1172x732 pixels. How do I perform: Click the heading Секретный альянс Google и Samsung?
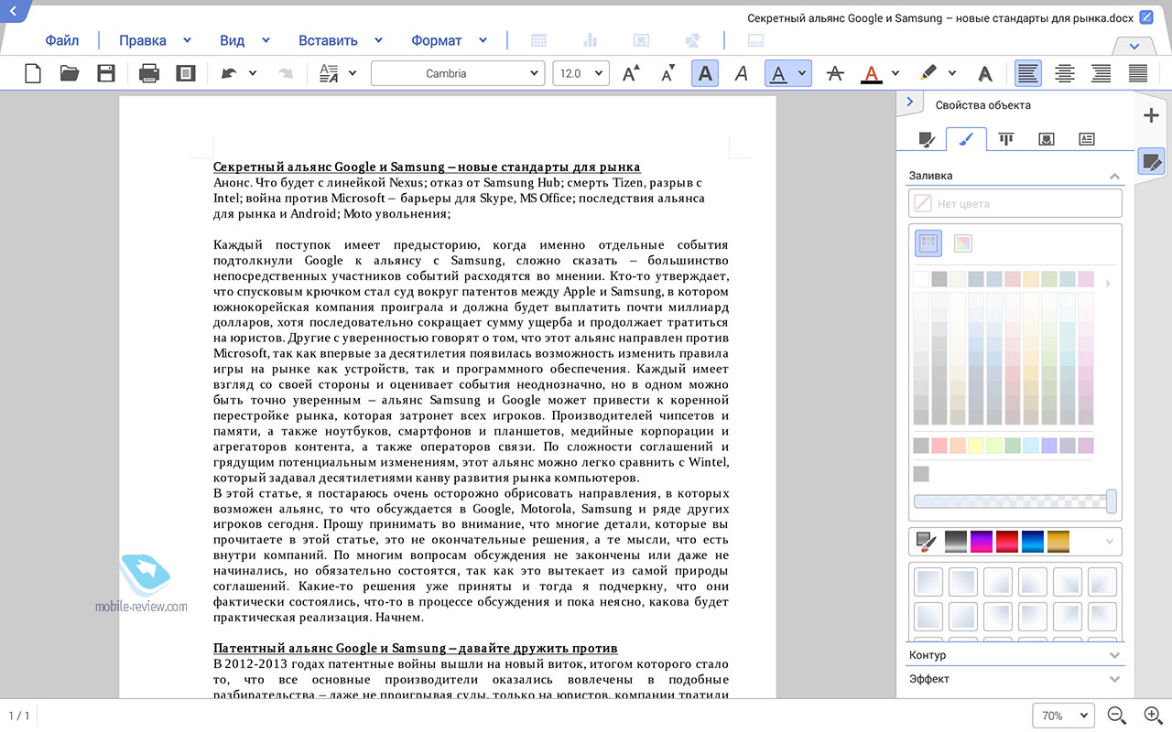(x=427, y=167)
